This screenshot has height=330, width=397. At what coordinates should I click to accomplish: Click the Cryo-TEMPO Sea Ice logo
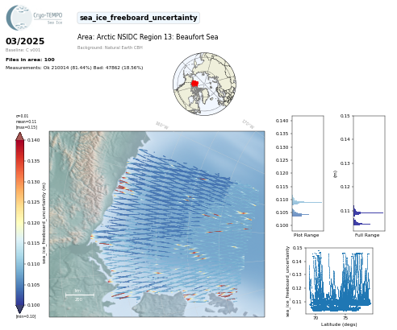34,18
